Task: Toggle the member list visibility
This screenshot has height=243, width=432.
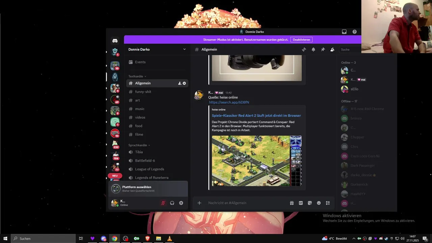Action: [x=332, y=50]
